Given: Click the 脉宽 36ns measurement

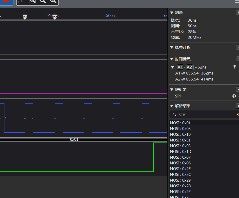Looking at the screenshot, I should coord(184,20).
